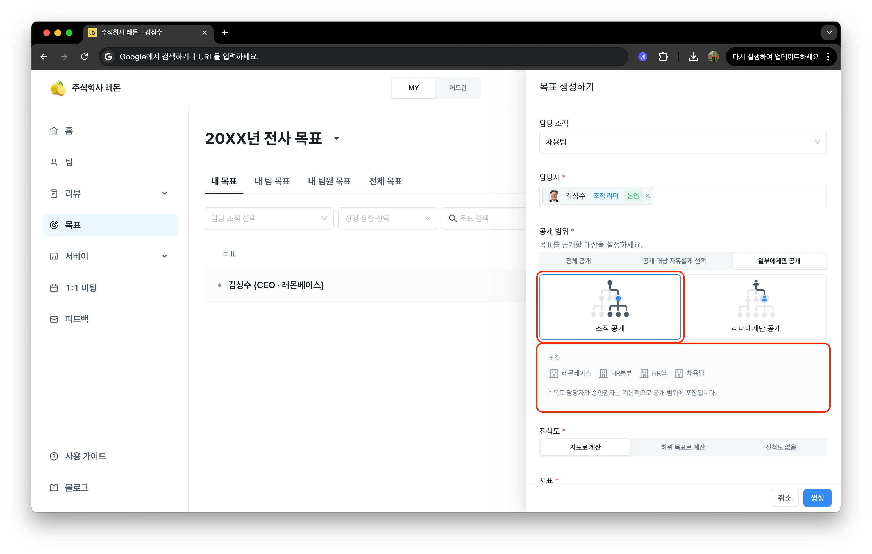Click the 블로그 book icon
Image resolution: width=872 pixels, height=554 pixels.
(x=54, y=487)
